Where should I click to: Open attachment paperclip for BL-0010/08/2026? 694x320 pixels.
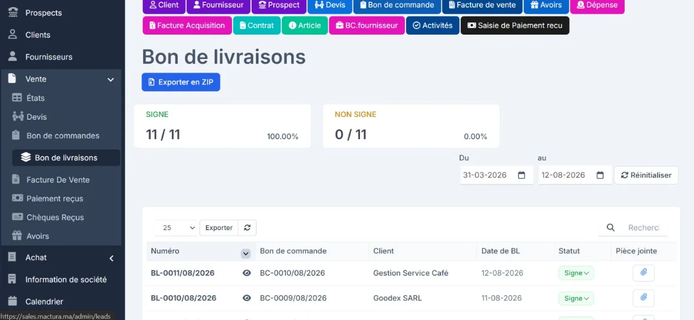pos(644,298)
